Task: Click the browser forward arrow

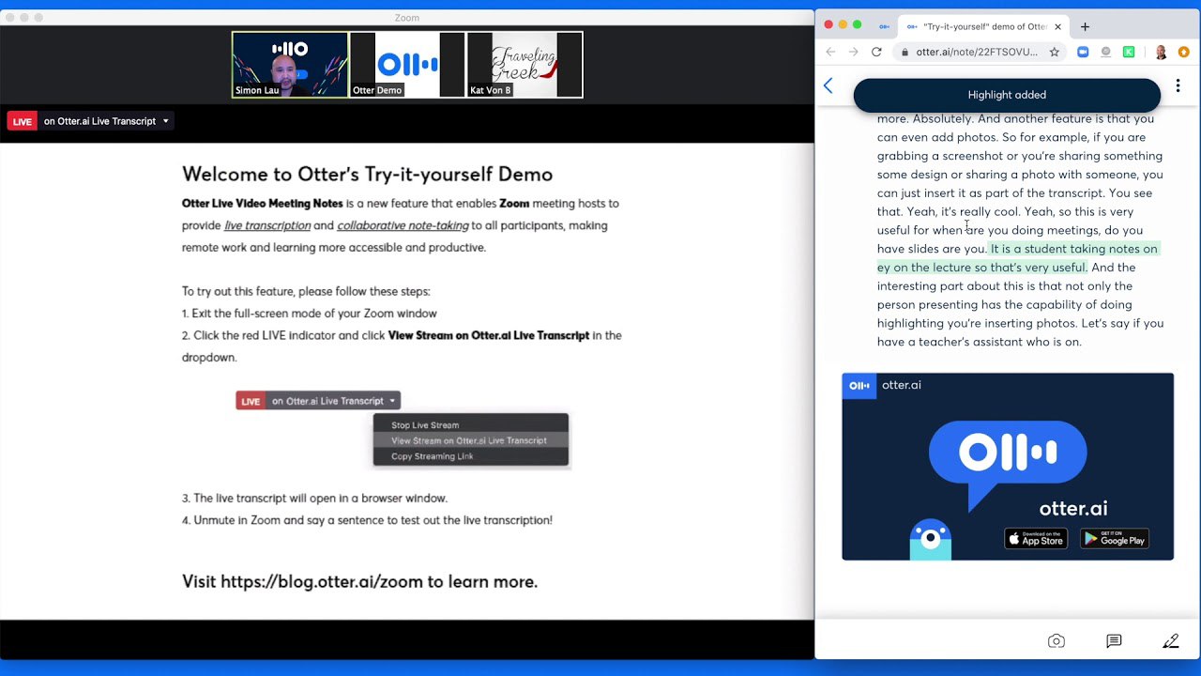Action: 853,52
